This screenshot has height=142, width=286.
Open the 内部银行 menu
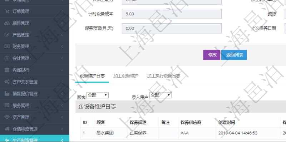point(34,70)
